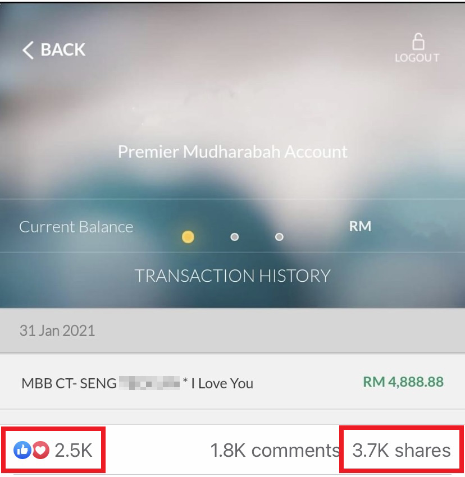Open the TRANSACTION HISTORY section header
This screenshot has width=465, height=477.
point(233,276)
